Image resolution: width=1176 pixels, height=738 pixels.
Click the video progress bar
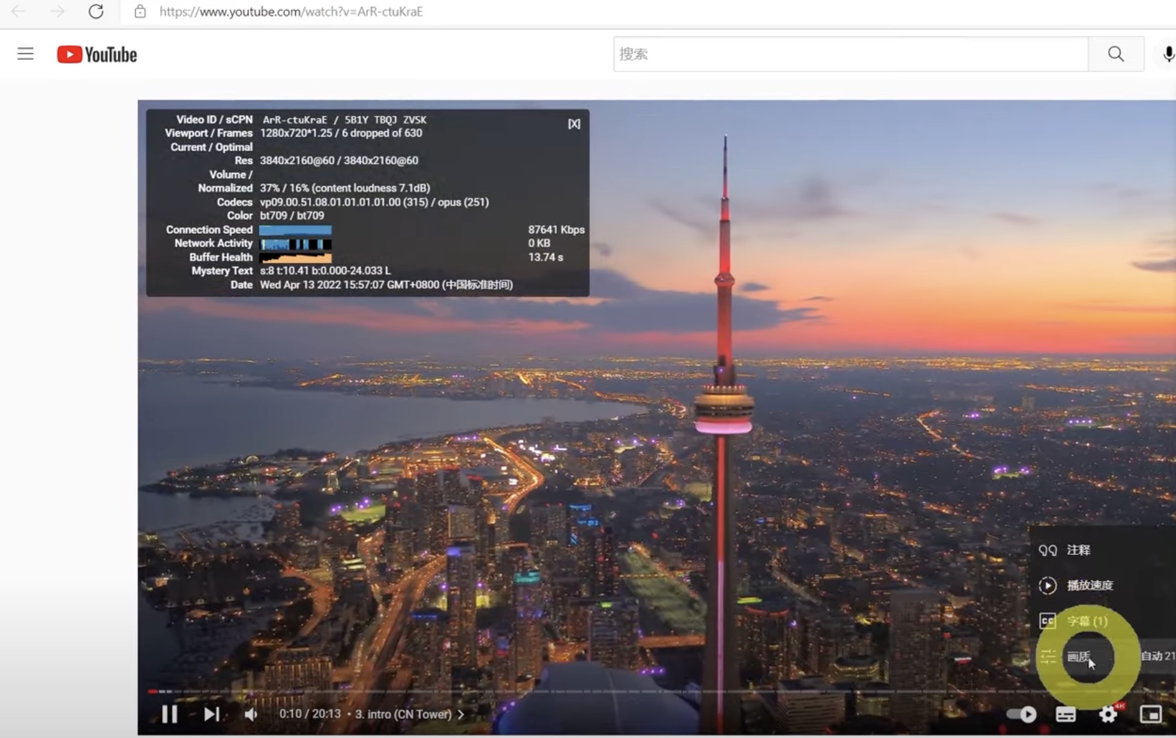coord(600,692)
